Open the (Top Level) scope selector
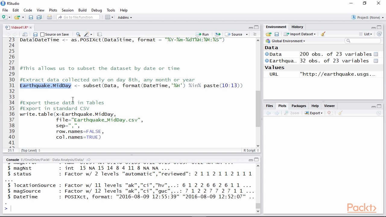This screenshot has height=217, width=386. point(30,150)
